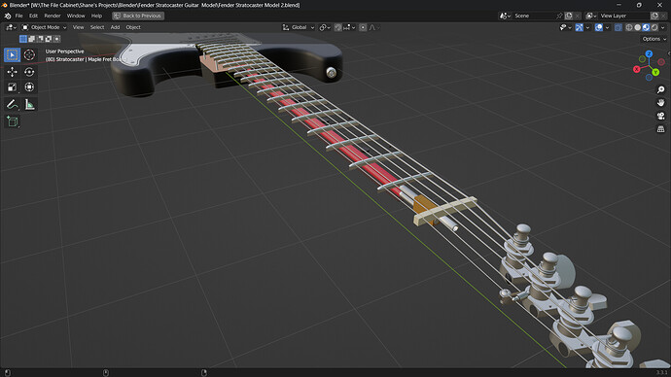
Task: Click the zoom viewport magnifier icon
Action: tap(660, 89)
